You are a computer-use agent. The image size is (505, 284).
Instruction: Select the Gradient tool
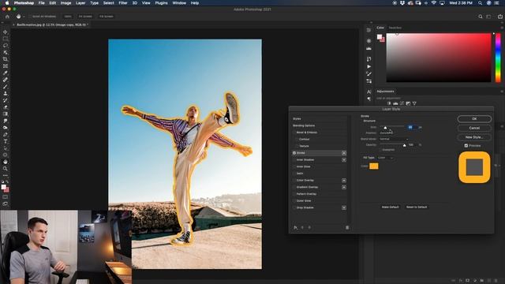pos(6,114)
